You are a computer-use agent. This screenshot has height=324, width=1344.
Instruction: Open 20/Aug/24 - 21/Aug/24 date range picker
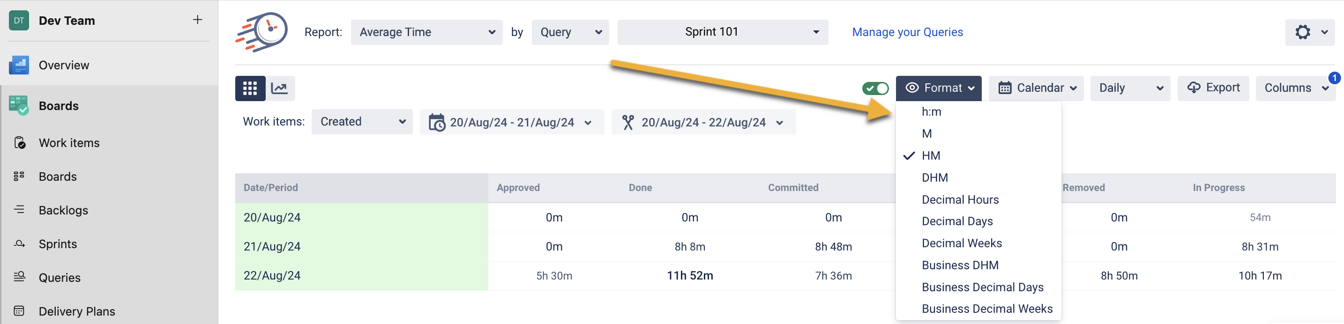511,122
